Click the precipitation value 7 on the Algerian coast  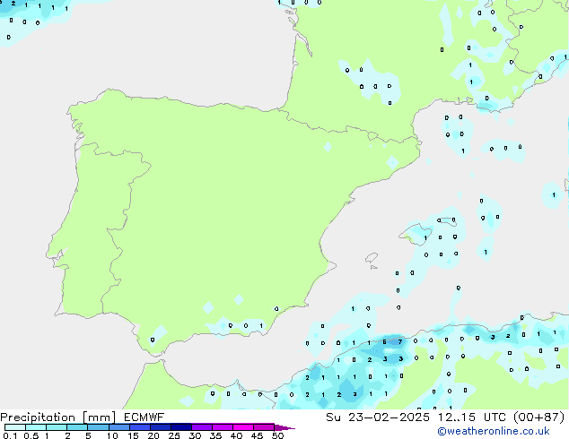click(400, 341)
